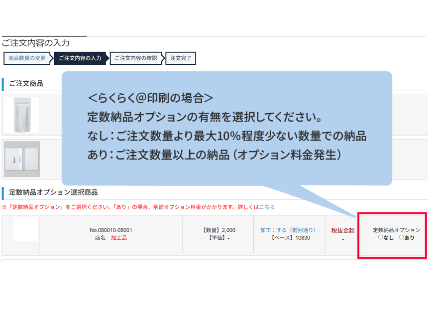Click the 定数納品オプション選択商品 section heading
Viewport: 428px width, 322px height.
tap(53, 192)
